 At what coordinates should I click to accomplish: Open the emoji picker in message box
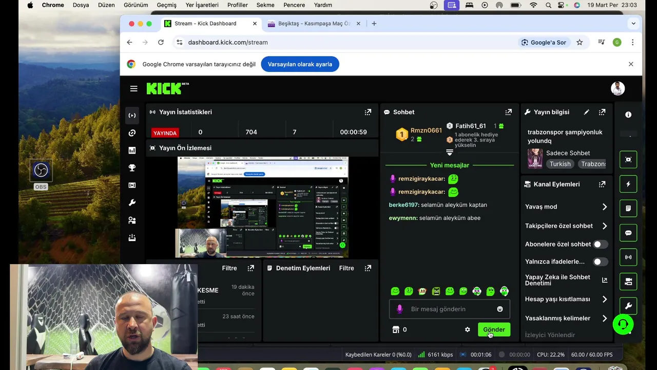tap(500, 309)
